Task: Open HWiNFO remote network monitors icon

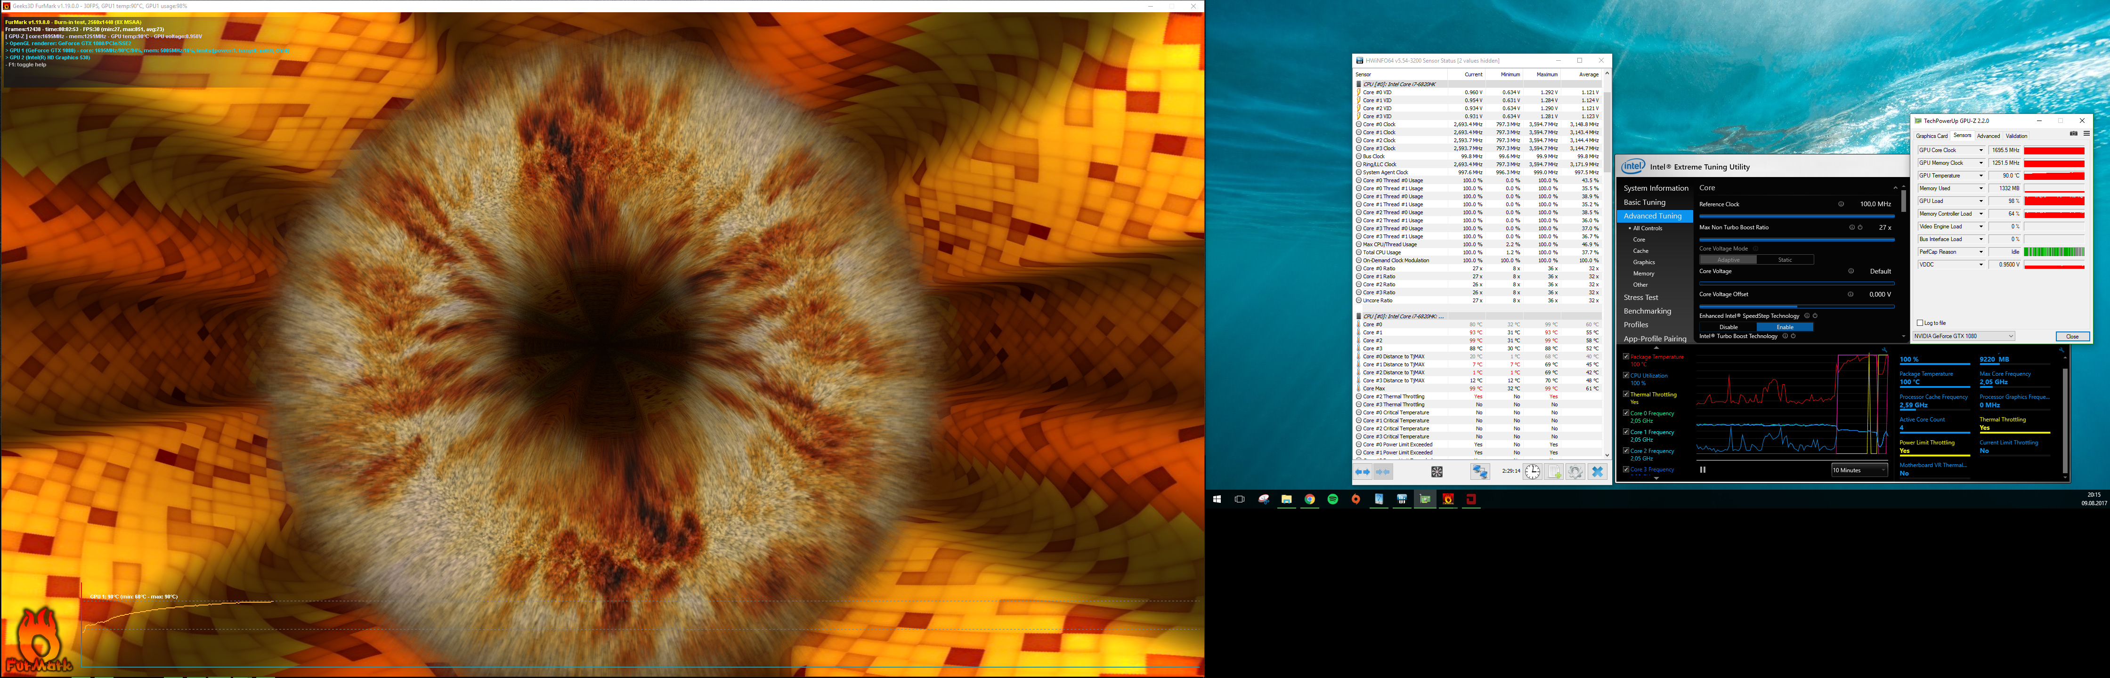Action: [1480, 472]
